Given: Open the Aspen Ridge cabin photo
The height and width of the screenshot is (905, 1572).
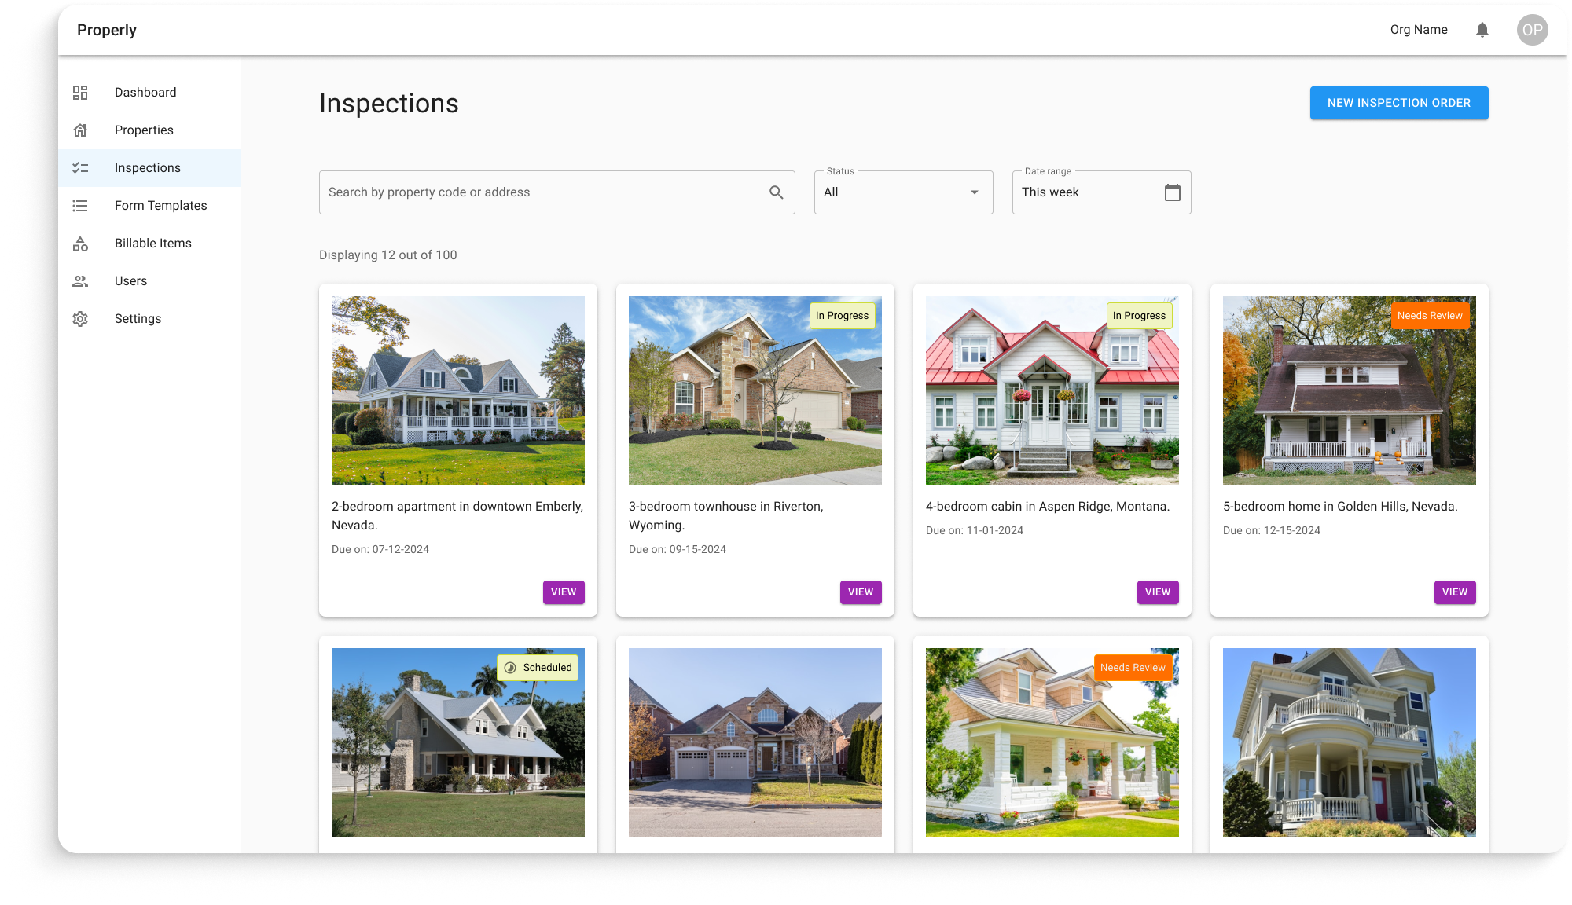Looking at the screenshot, I should (x=1052, y=390).
